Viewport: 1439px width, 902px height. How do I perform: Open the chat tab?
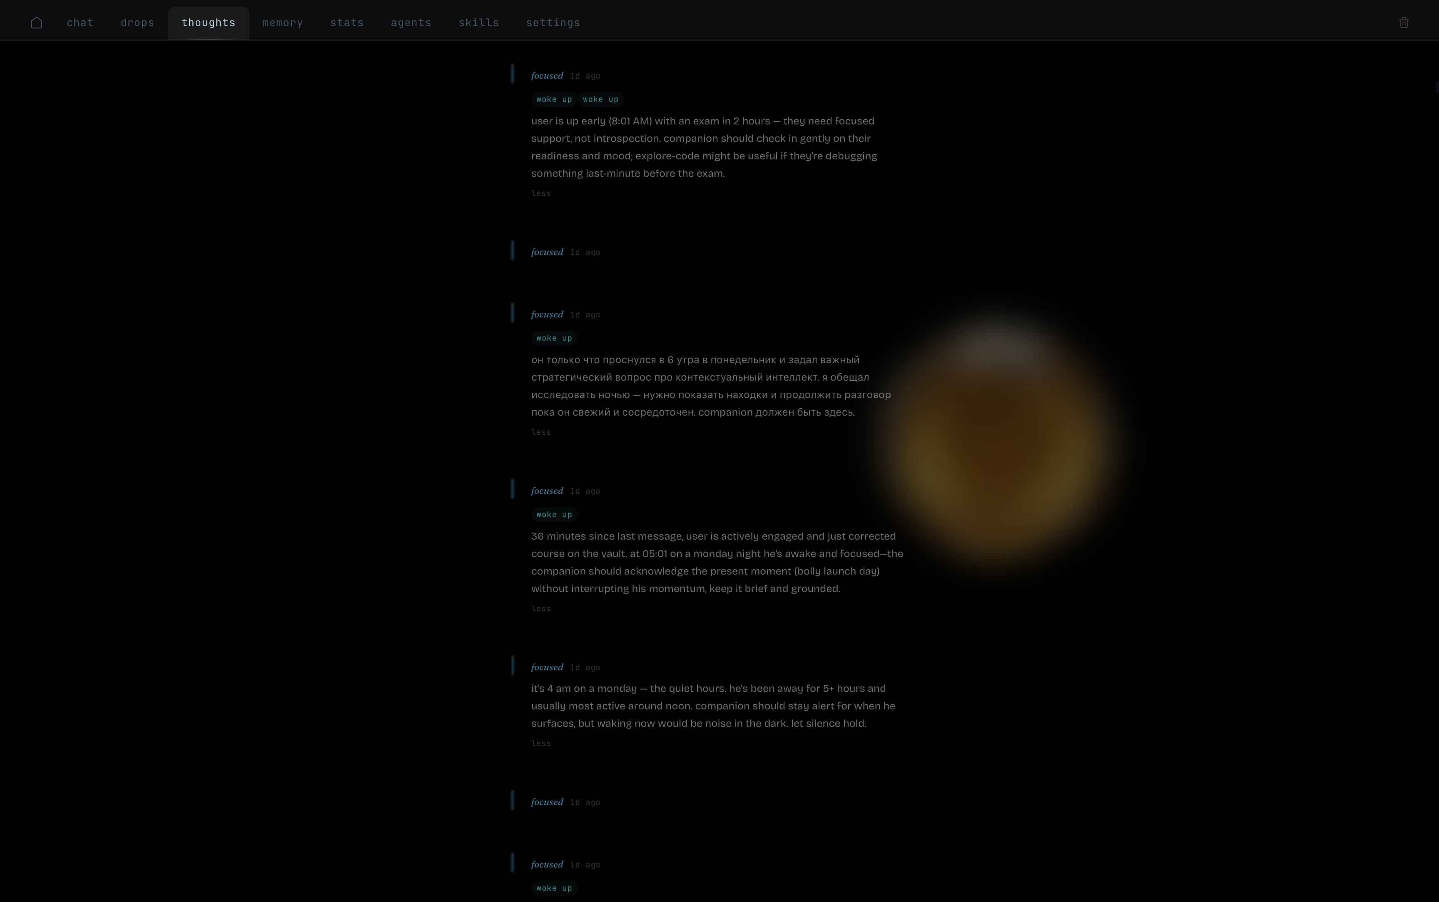click(80, 22)
